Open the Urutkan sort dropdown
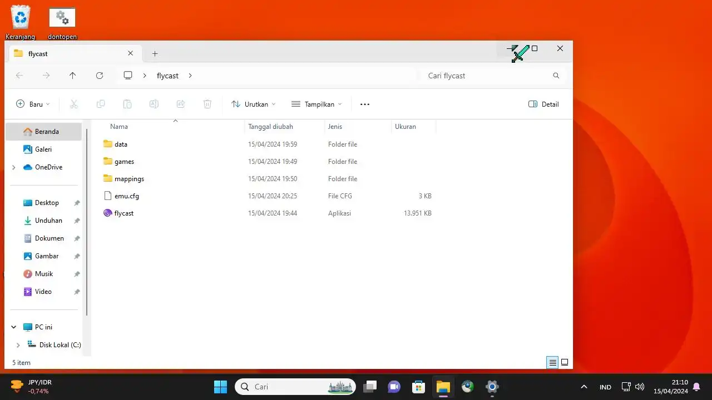Viewport: 712px width, 400px height. click(253, 104)
